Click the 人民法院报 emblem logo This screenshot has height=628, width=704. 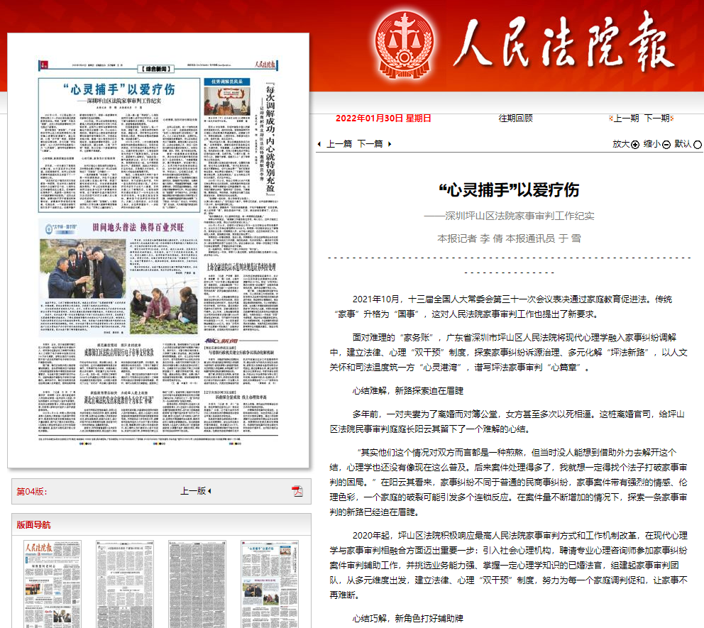405,44
